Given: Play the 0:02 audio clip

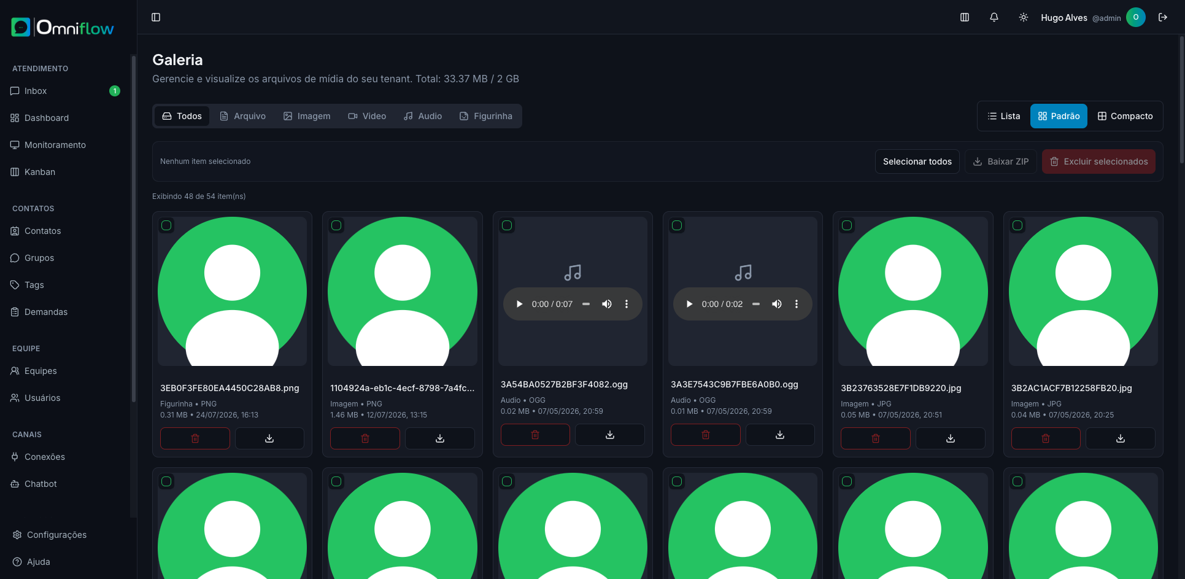Looking at the screenshot, I should 689,304.
